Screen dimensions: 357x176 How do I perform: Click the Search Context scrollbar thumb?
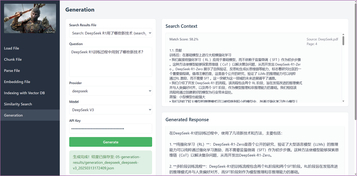coord(343,41)
